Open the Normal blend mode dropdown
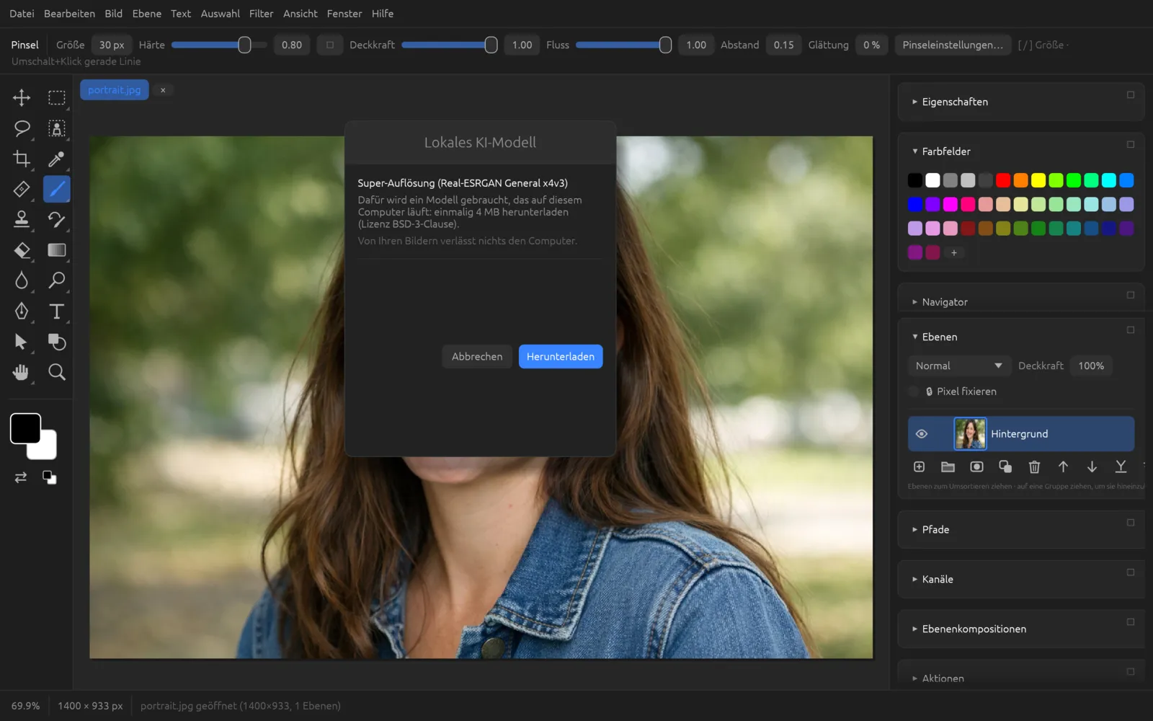Screen dimensions: 1153x721 (x=959, y=366)
